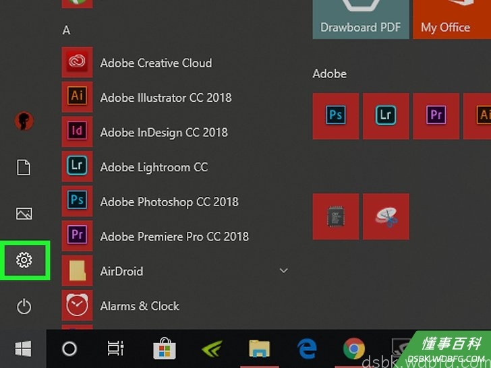The height and width of the screenshot is (368, 491).
Task: Select Adobe Photoshop CC 2018 label
Action: click(169, 202)
